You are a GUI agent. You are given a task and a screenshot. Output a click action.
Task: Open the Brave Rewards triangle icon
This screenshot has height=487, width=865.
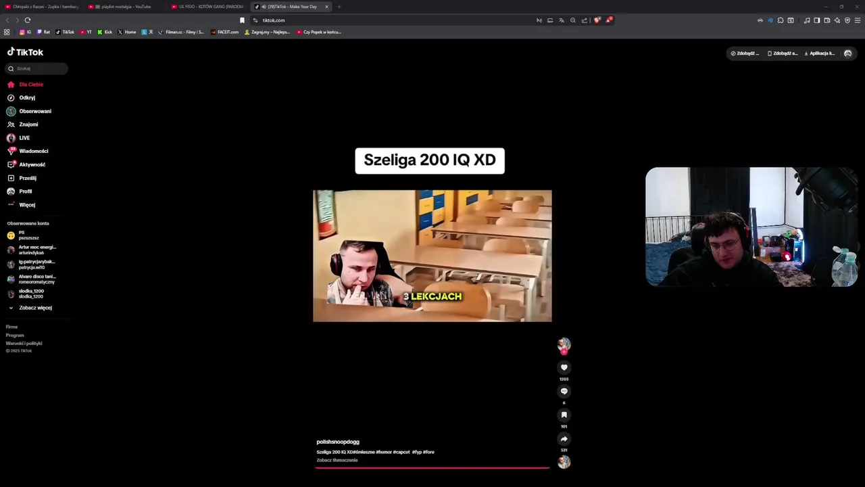tap(608, 20)
